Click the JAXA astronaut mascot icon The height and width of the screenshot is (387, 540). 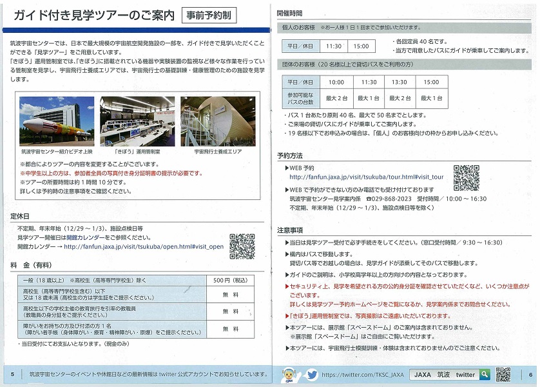(x=289, y=375)
